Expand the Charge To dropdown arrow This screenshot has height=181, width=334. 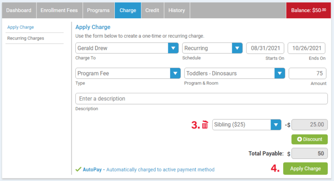click(x=173, y=48)
